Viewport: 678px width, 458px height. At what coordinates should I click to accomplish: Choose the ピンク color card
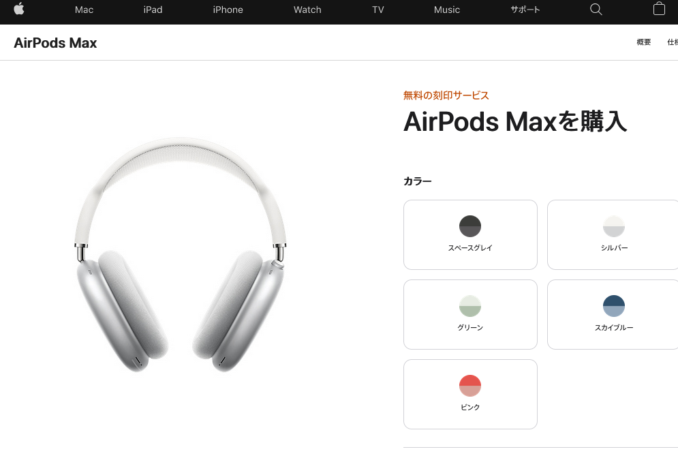coord(470,394)
